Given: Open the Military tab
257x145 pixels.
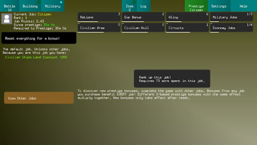Looking at the screenshot, I should coord(52,6).
